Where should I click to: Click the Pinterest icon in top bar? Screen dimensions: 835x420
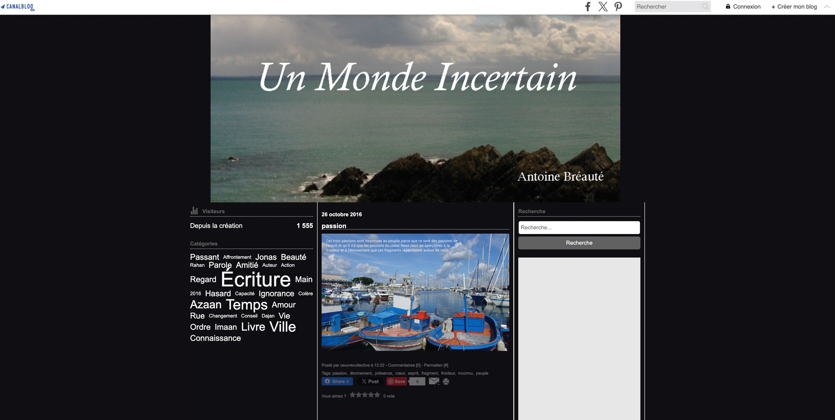618,7
